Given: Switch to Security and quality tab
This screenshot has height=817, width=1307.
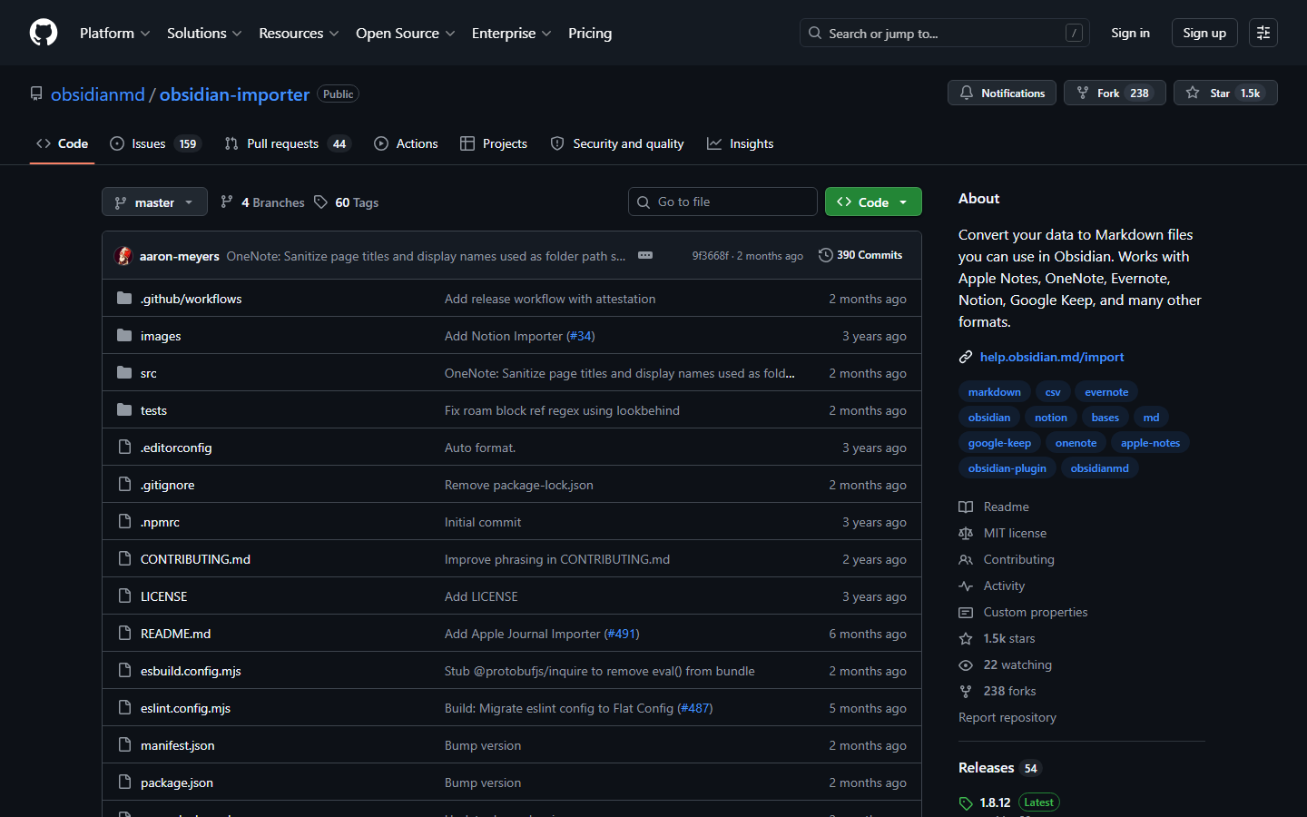Looking at the screenshot, I should 617,143.
